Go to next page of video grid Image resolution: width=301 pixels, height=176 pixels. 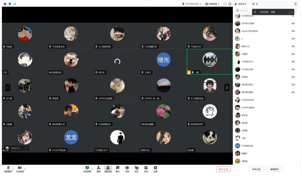click(x=227, y=88)
